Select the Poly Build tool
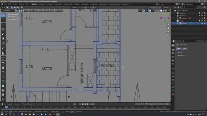The height and width of the screenshot is (116, 207). [x=3, y=86]
